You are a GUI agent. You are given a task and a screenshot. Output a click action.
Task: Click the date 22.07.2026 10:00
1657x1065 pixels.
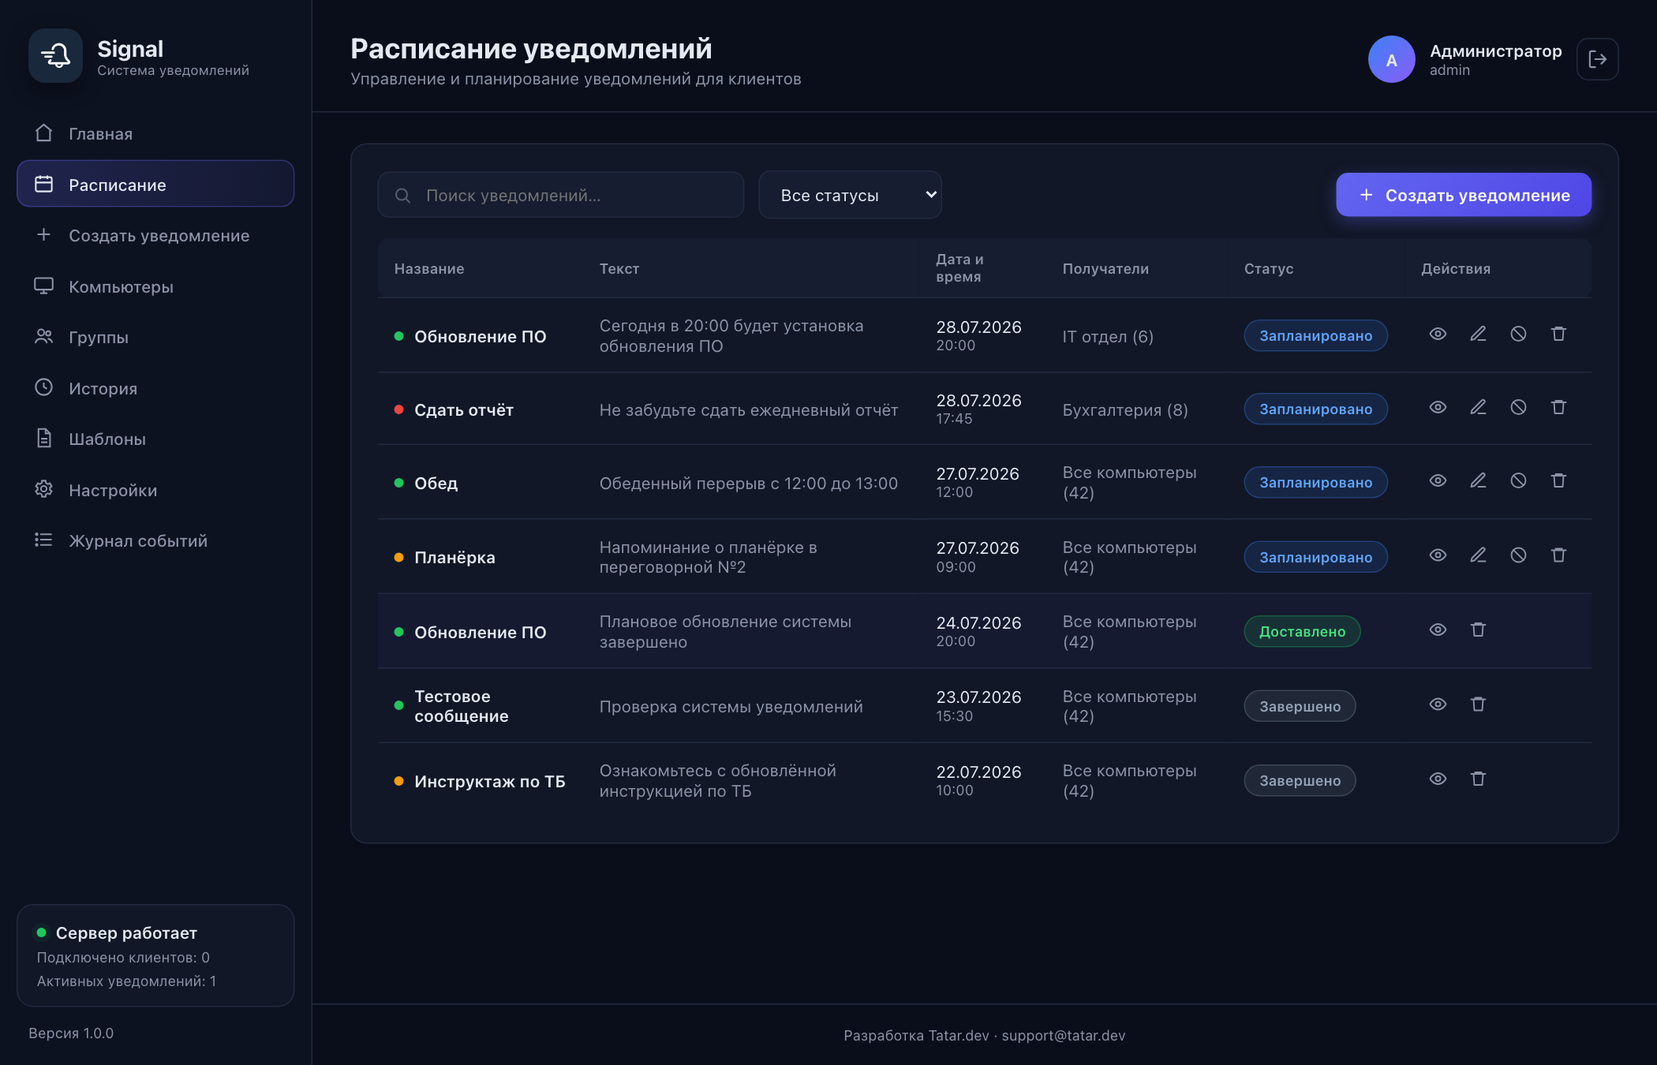pos(978,780)
